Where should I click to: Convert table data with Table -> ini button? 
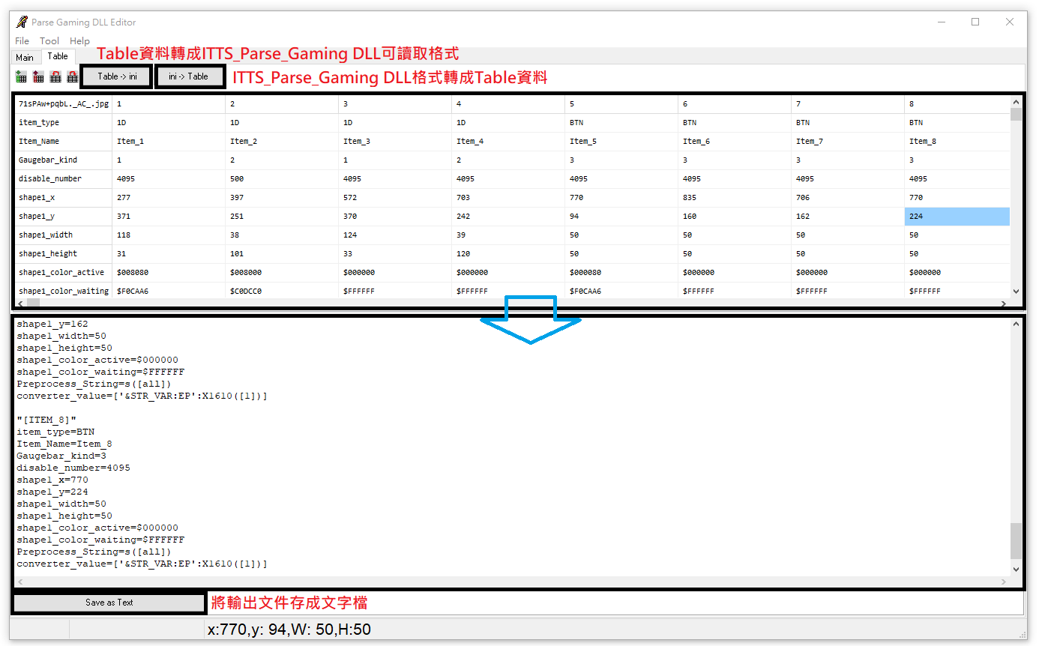(x=117, y=76)
